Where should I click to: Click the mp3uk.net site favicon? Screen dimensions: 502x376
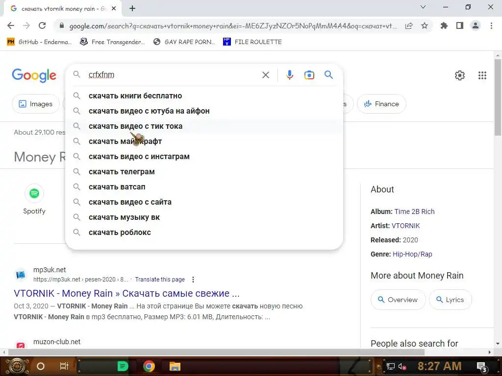click(x=21, y=274)
